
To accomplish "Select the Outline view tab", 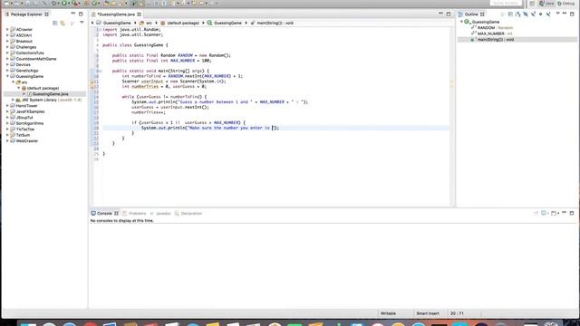I will pyautogui.click(x=471, y=14).
